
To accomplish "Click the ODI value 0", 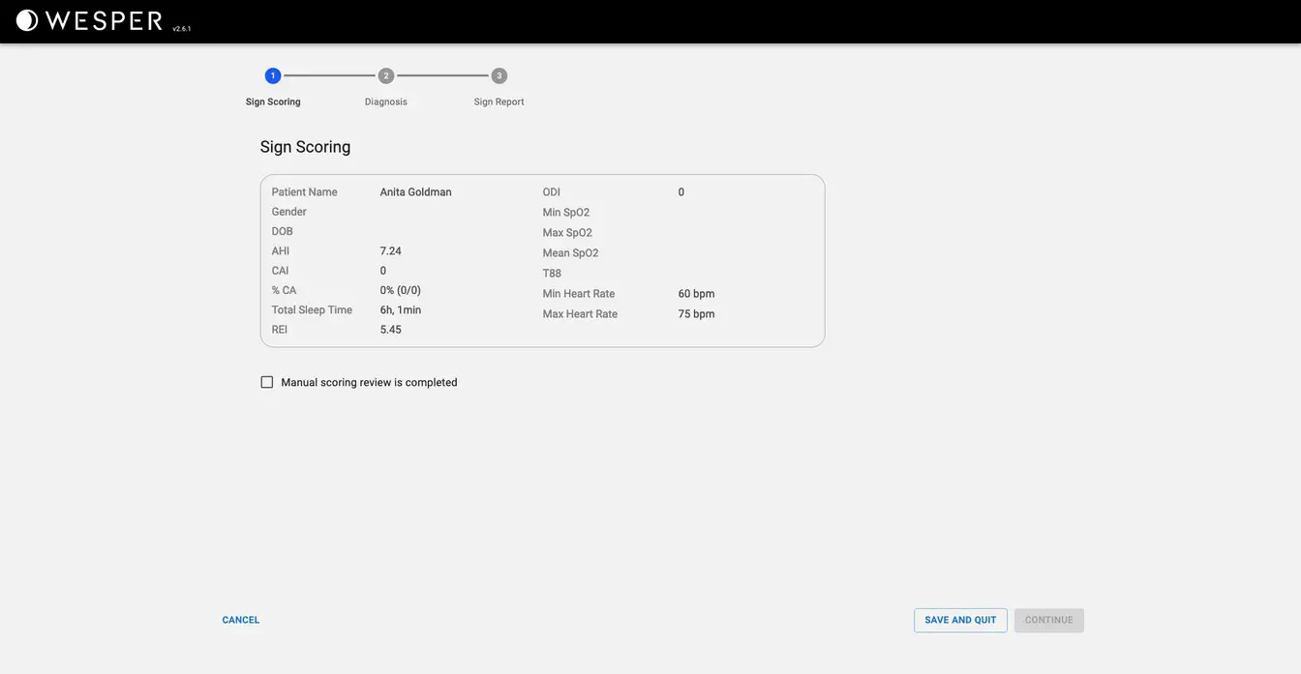I will (681, 190).
